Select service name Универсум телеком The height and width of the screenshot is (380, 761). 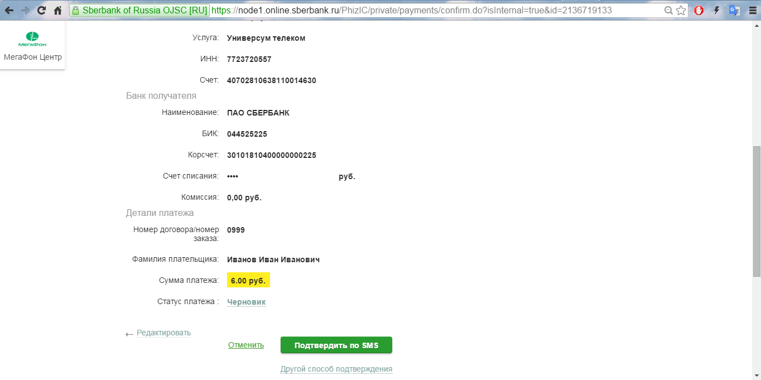coord(266,38)
